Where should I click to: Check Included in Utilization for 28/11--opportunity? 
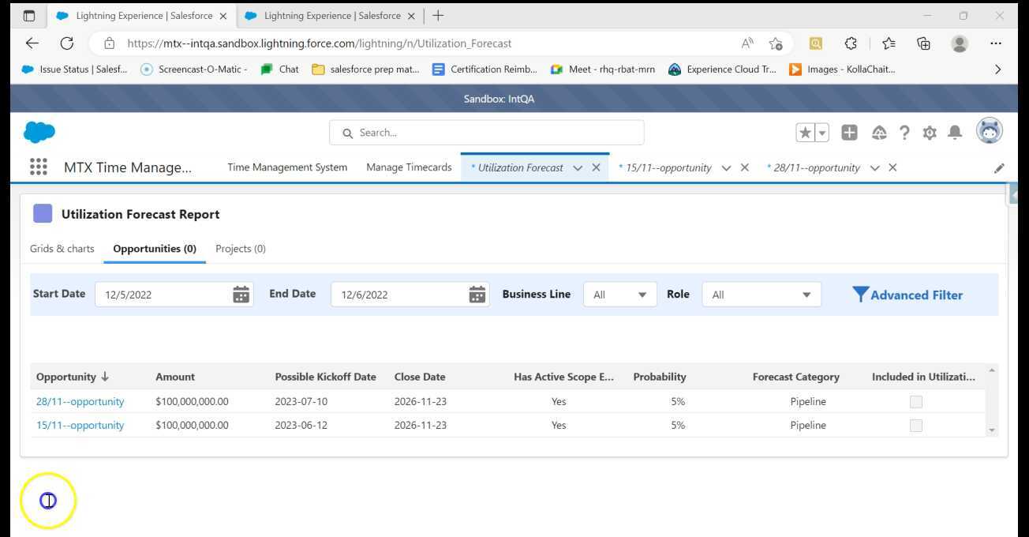tap(915, 402)
